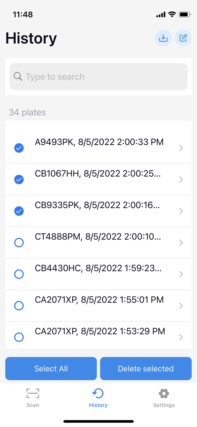Open the export/download history icon
Screen dimensions: 197x427
tap(163, 38)
